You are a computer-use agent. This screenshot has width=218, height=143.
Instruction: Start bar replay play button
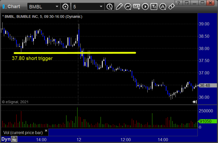pos(145,7)
